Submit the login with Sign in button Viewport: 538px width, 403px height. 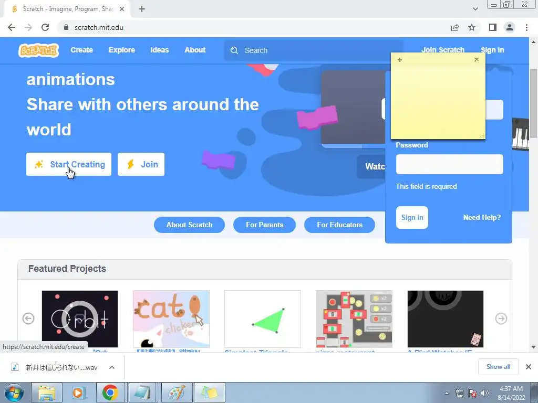coord(412,217)
